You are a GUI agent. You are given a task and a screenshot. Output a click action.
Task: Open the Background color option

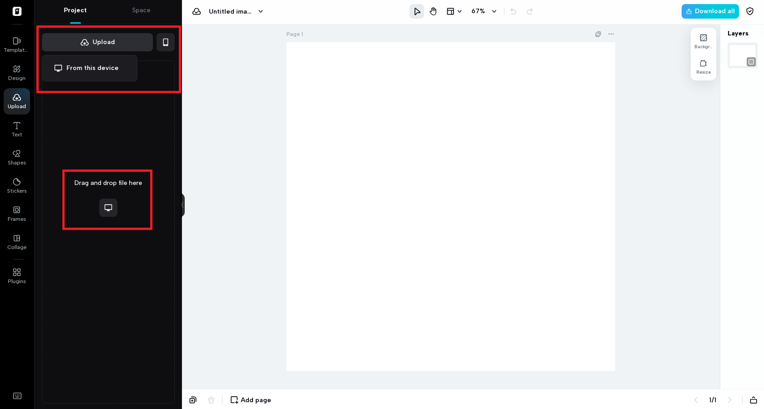[703, 41]
